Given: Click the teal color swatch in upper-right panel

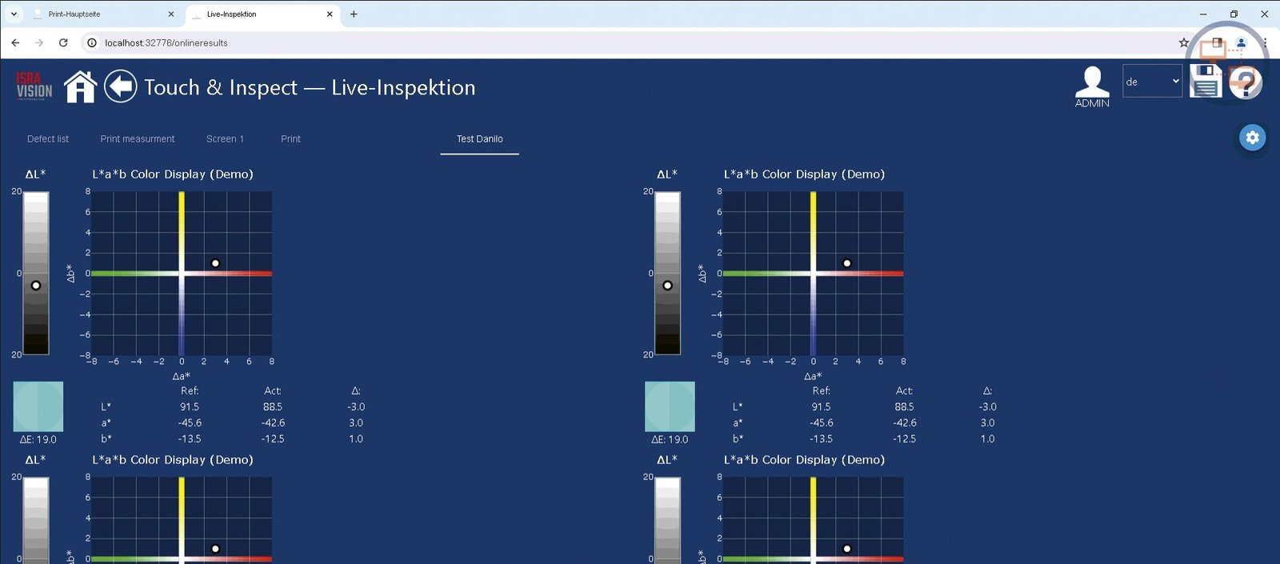Looking at the screenshot, I should pyautogui.click(x=670, y=406).
